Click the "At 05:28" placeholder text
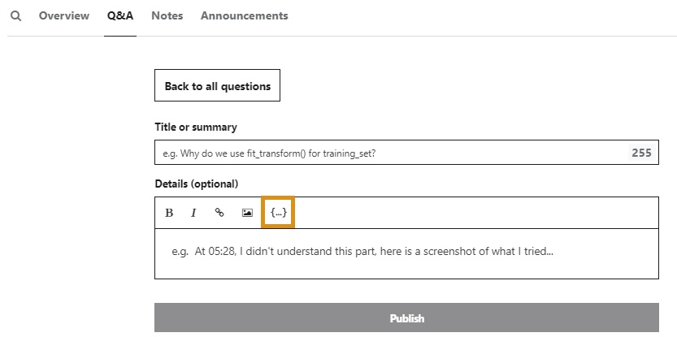Screen dimensions: 677x337 point(215,252)
